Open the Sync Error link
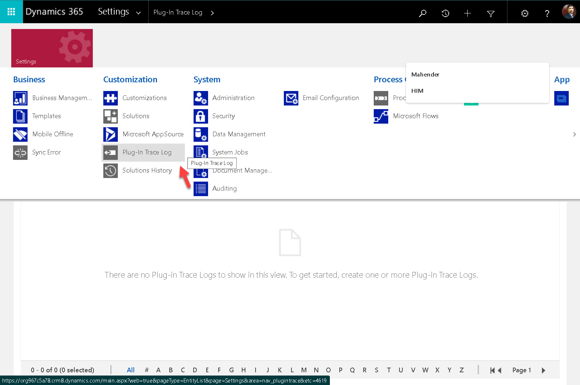Viewport: 580px width, 385px height. 46,152
